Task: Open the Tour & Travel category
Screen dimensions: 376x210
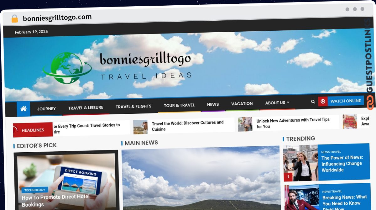Action: [x=179, y=105]
